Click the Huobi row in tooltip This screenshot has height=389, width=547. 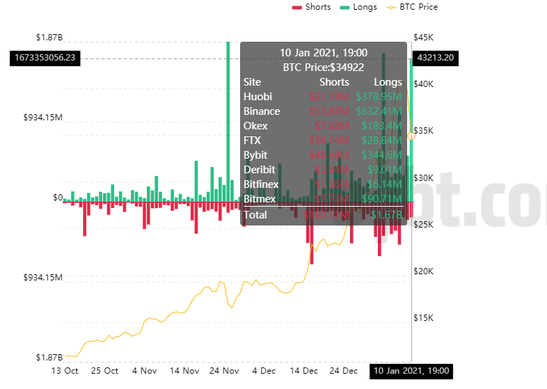click(x=323, y=97)
